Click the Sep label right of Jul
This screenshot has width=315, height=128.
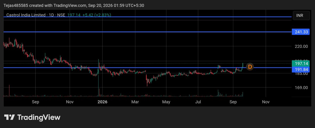coord(233,102)
